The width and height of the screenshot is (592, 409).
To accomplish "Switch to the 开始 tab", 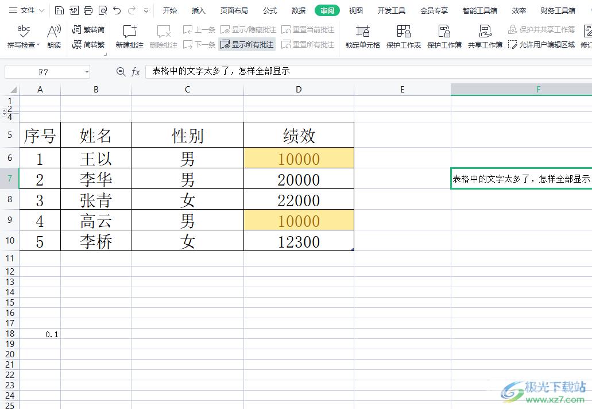I will tap(170, 10).
